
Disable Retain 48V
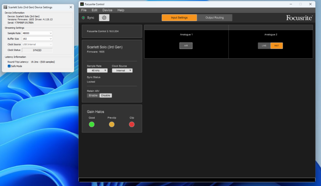[x=106, y=95]
